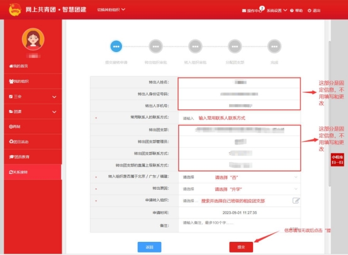Click the 常用联系人的联系方式 input field
The image size is (348, 255).
(x=240, y=118)
